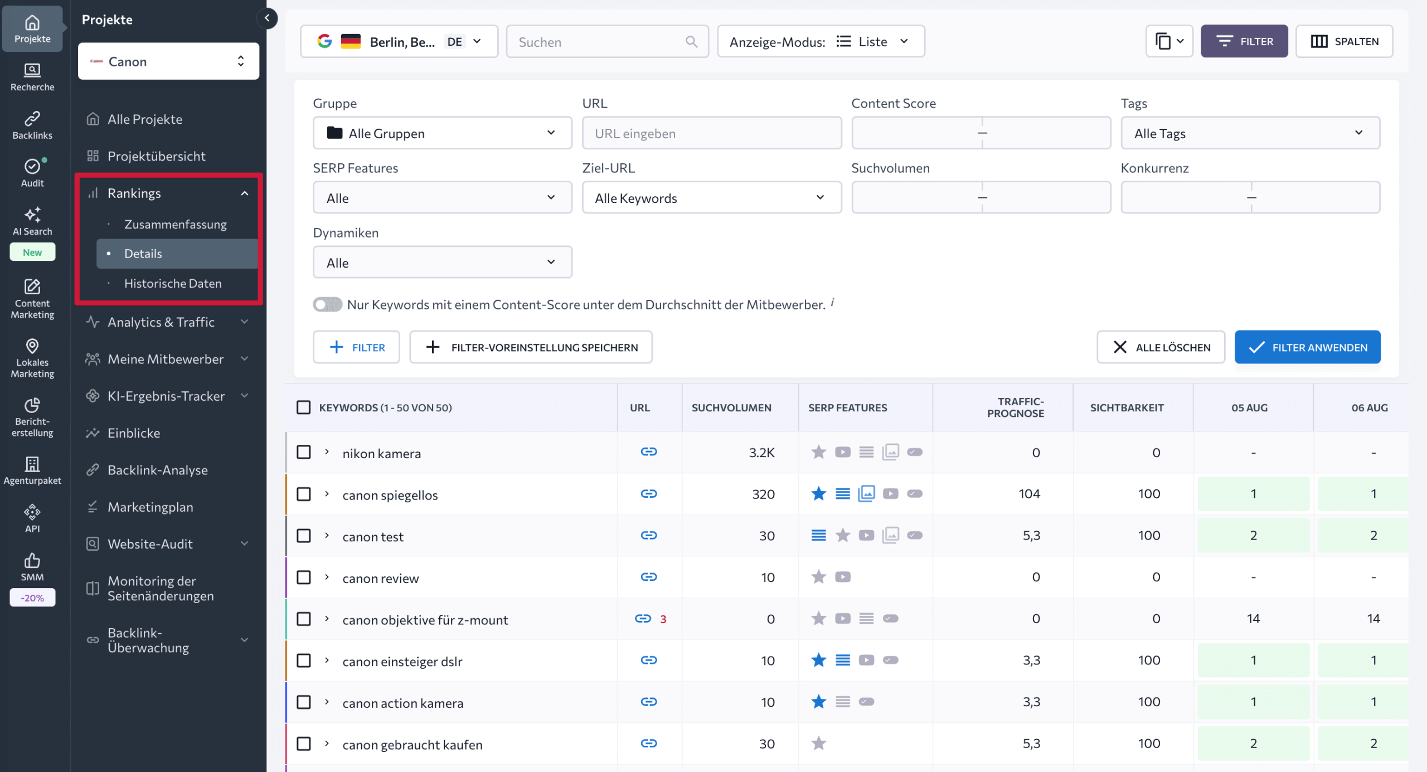1427x772 pixels.
Task: Open the copy options icon button
Action: tap(1169, 41)
